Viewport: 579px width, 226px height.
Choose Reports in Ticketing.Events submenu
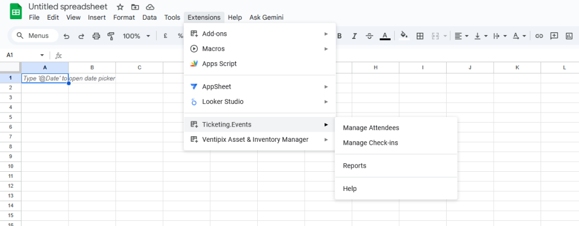[355, 166]
